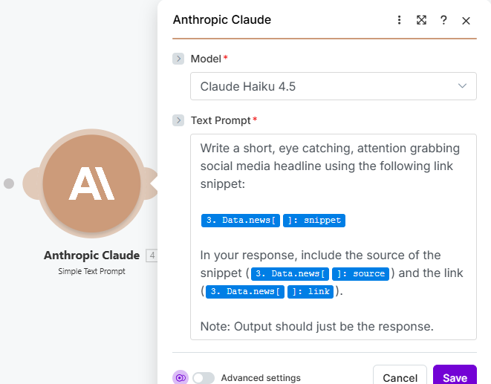
Task: Close the Anthropic Claude panel
Action: pos(466,21)
